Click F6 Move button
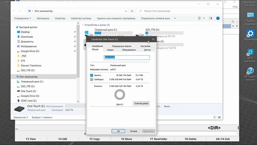Viewport: 257px width, 145px height. click(x=126, y=139)
